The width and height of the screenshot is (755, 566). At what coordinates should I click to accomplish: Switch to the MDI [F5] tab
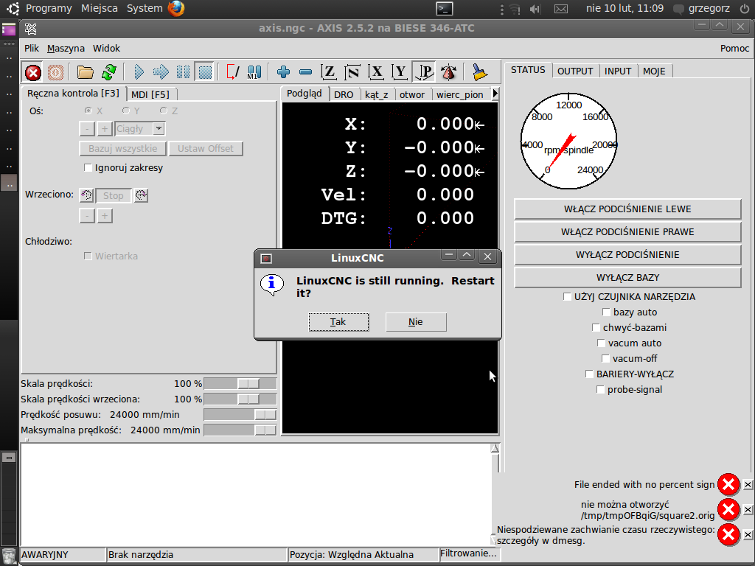(150, 94)
